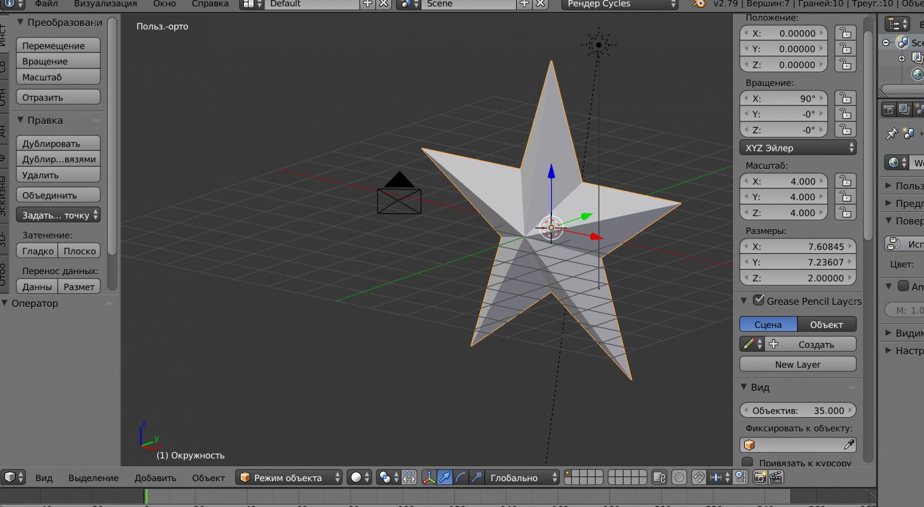This screenshot has height=507, width=924.
Task: Switch Grease Pencil source to Объект
Action: click(826, 325)
